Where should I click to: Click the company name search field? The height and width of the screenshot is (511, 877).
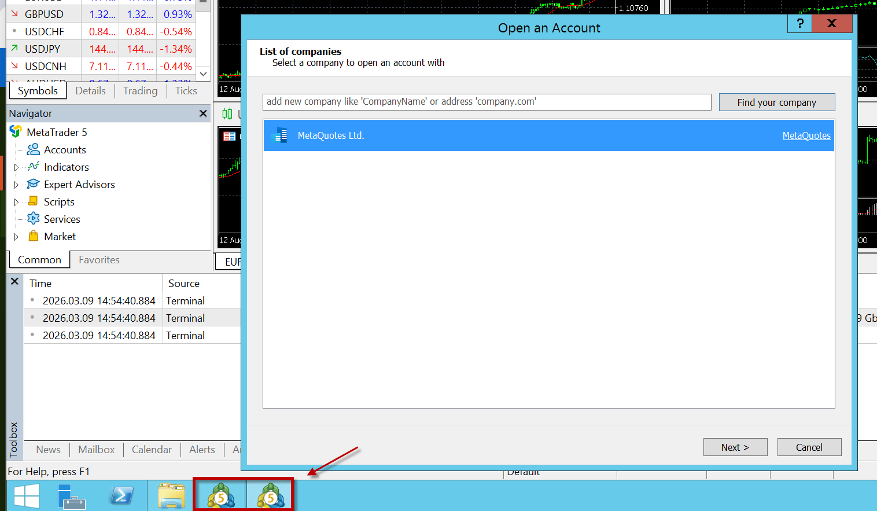tap(487, 102)
